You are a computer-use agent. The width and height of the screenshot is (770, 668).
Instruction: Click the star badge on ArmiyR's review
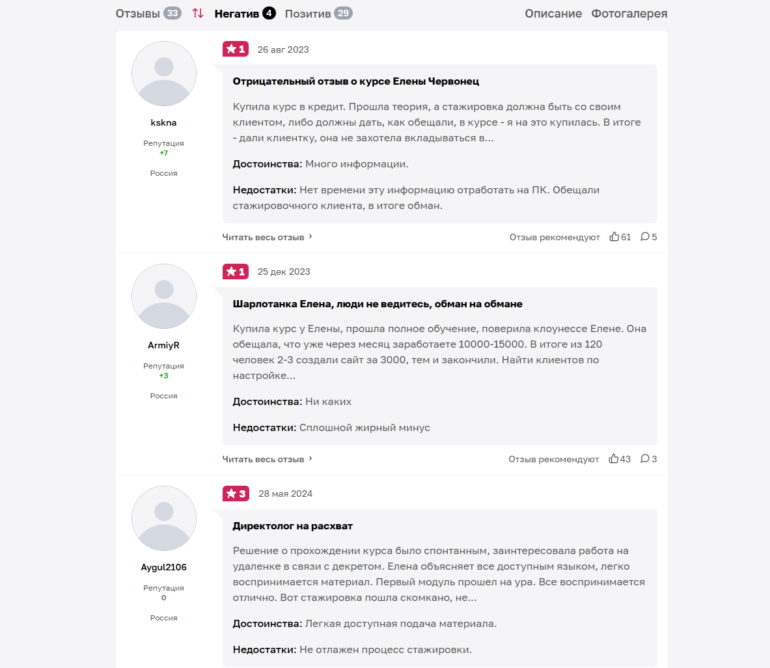pos(235,271)
